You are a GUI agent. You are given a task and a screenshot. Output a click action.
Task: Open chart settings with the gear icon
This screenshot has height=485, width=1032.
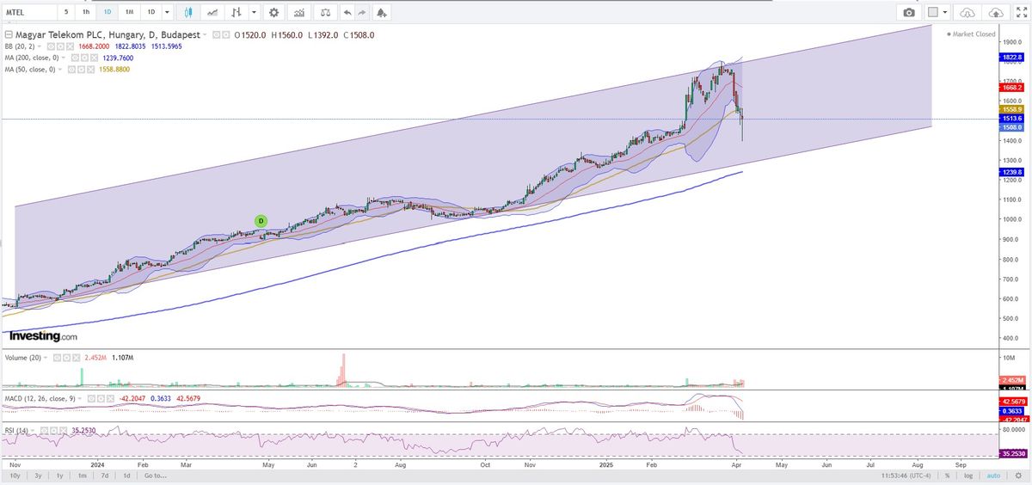coord(273,13)
